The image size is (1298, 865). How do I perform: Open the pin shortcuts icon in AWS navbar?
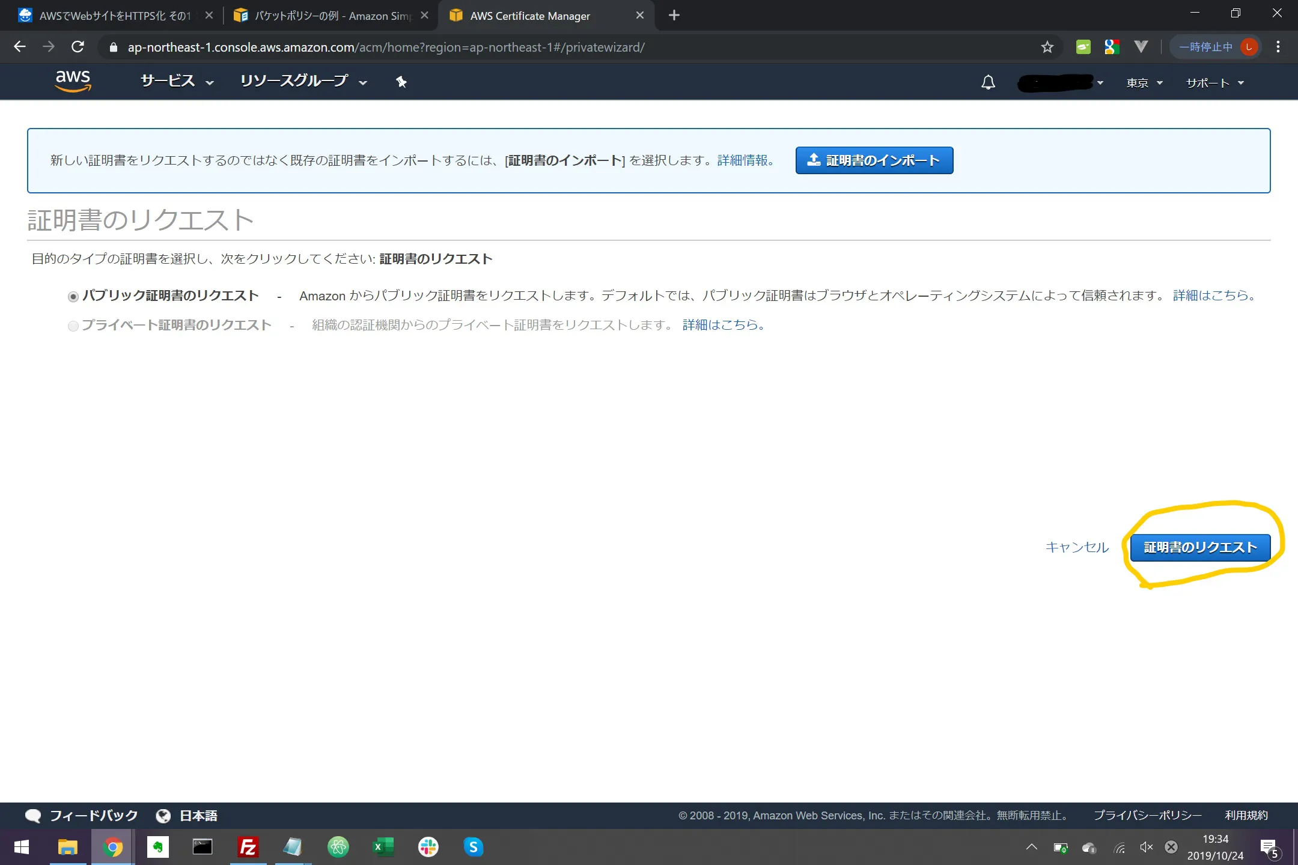[x=401, y=82]
